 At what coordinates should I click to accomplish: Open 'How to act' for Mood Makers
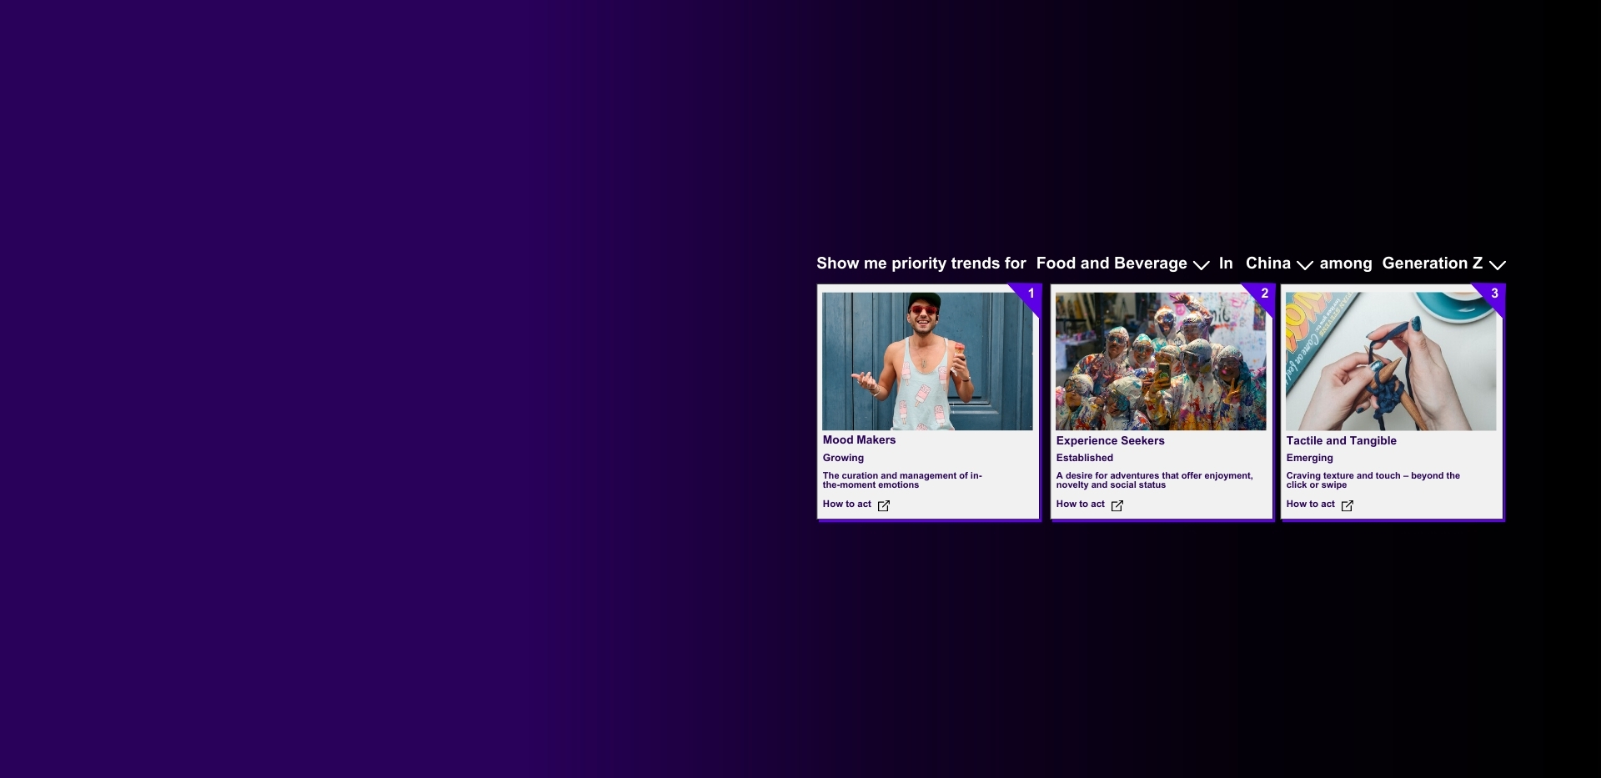(x=846, y=504)
